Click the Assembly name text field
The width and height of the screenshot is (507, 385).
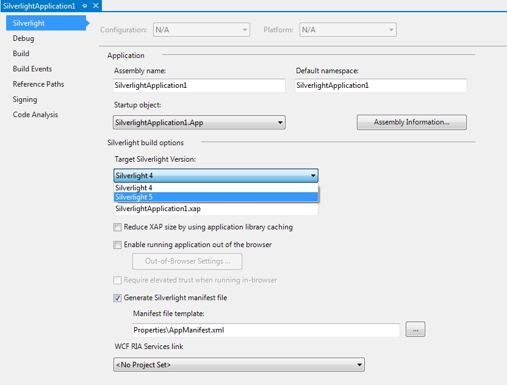[199, 86]
